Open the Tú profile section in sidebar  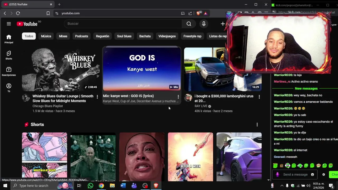(9, 88)
